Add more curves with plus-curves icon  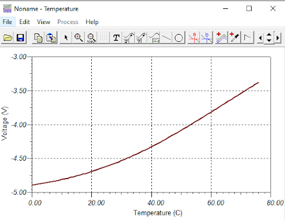(x=222, y=38)
